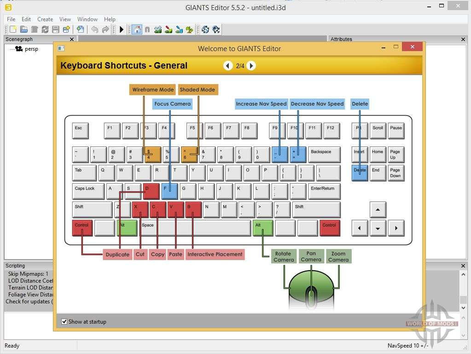
Task: Click the Paste label
Action: (175, 254)
